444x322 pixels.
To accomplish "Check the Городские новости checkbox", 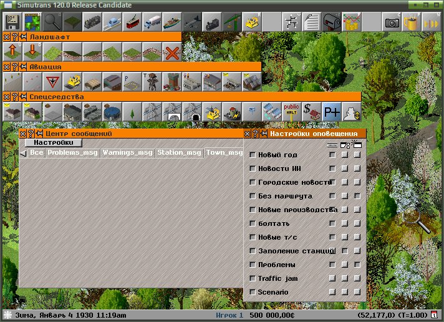I will coord(253,182).
